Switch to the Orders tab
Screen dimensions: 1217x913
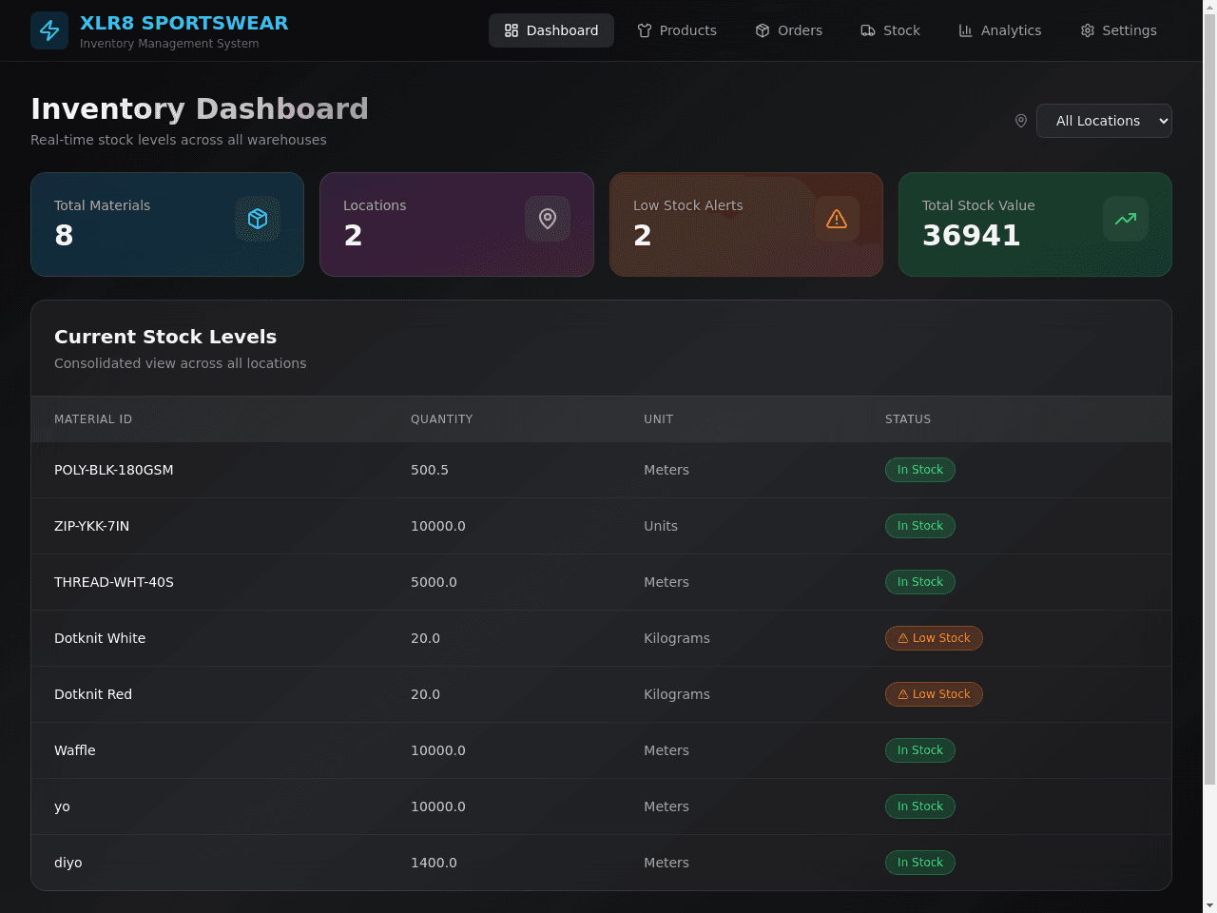point(789,30)
